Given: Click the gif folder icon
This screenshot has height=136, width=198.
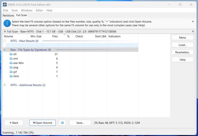Looking at the screenshot, I should 11,72.
